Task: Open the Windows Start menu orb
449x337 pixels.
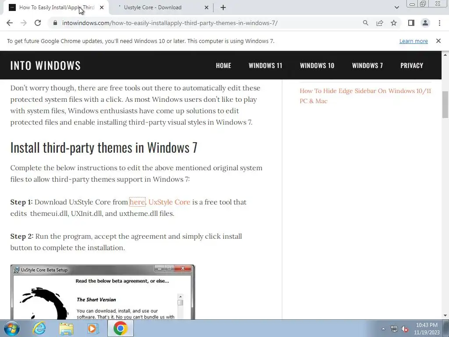Action: (11, 328)
